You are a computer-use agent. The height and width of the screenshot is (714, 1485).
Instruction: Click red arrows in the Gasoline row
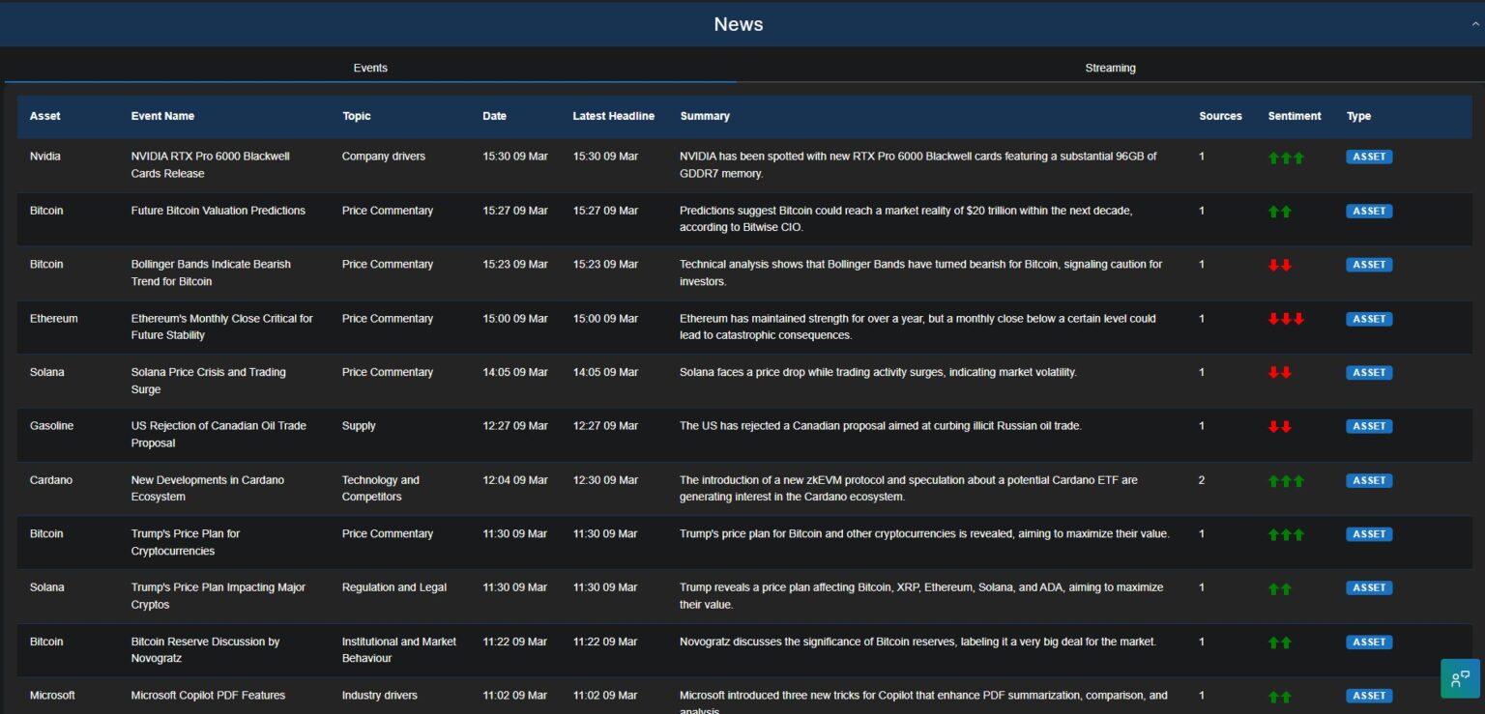1279,426
